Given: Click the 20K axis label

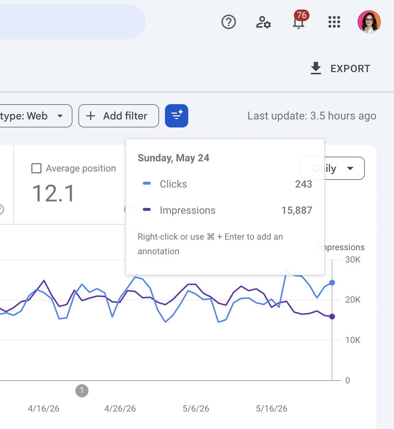Looking at the screenshot, I should [x=353, y=300].
